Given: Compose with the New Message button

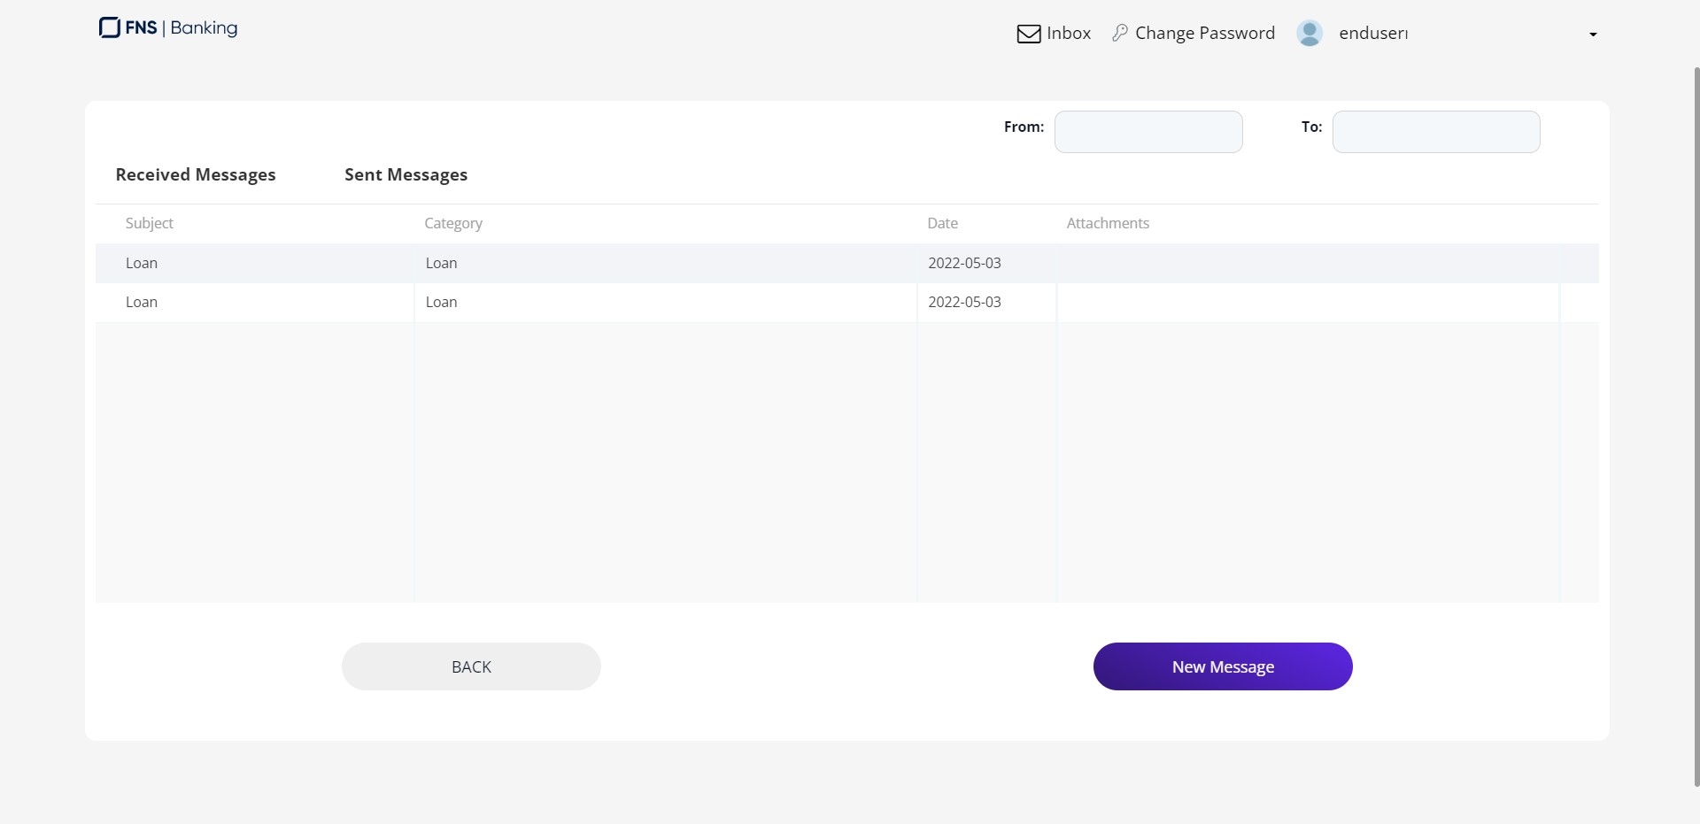Looking at the screenshot, I should [1222, 666].
